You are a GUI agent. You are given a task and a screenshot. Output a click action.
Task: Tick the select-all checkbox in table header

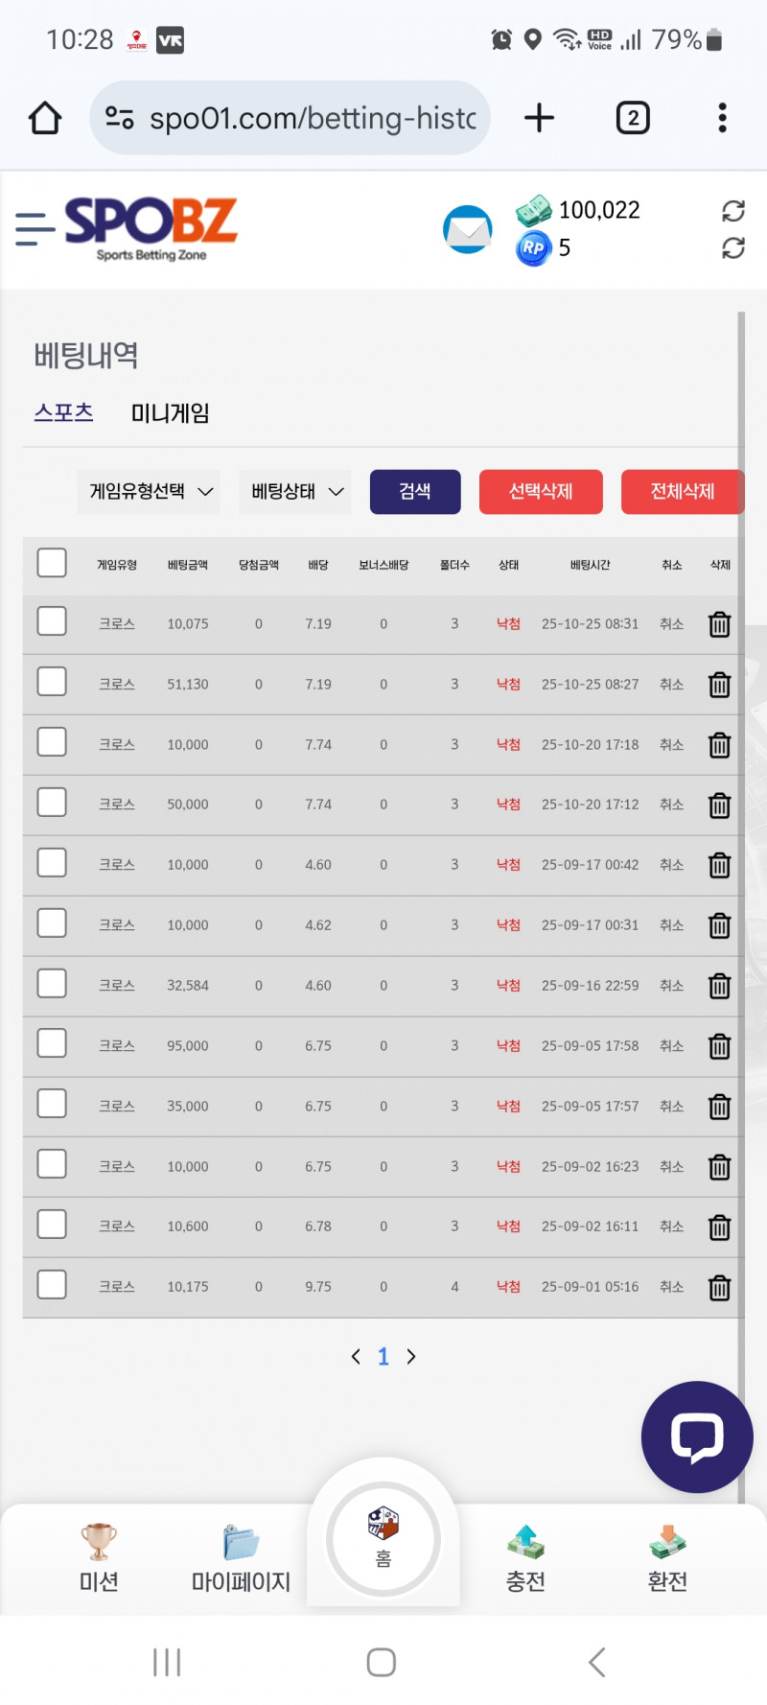[x=52, y=563]
